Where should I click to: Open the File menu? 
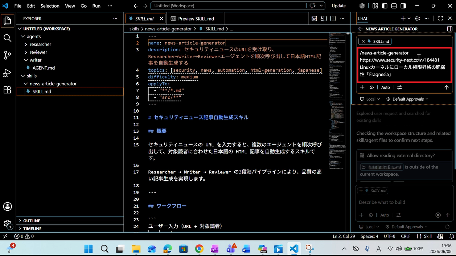[x=18, y=6]
